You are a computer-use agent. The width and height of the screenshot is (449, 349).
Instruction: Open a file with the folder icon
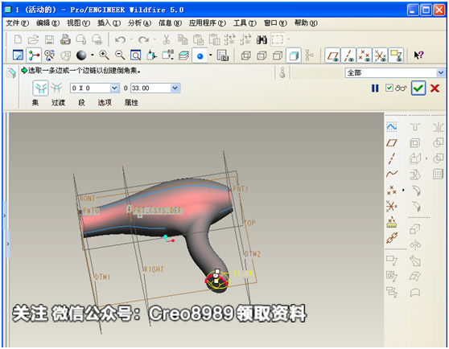click(34, 39)
